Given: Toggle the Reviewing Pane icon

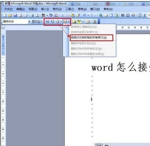Looking at the screenshot, I should 94,21.
